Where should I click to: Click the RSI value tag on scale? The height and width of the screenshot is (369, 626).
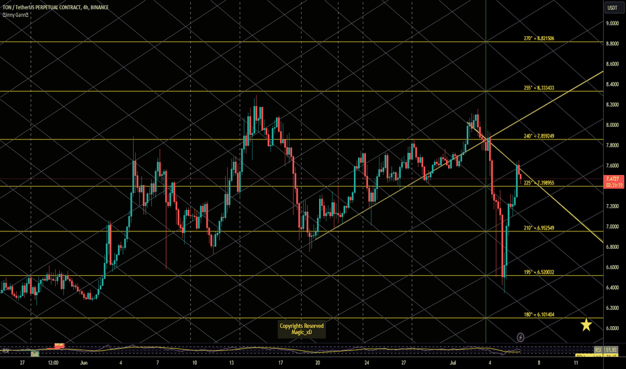click(x=612, y=350)
